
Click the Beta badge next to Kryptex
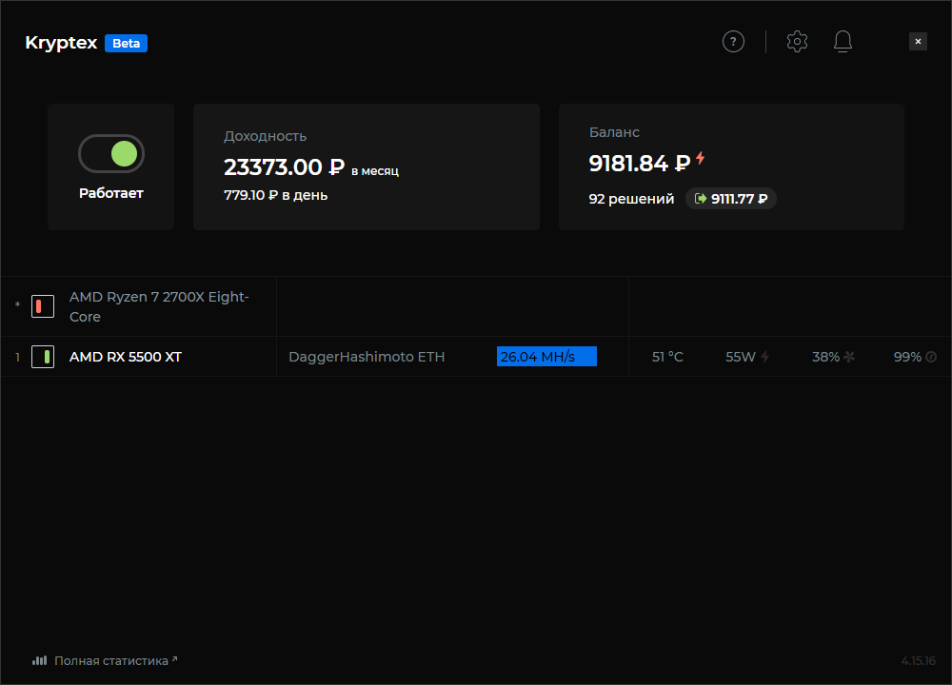coord(126,43)
